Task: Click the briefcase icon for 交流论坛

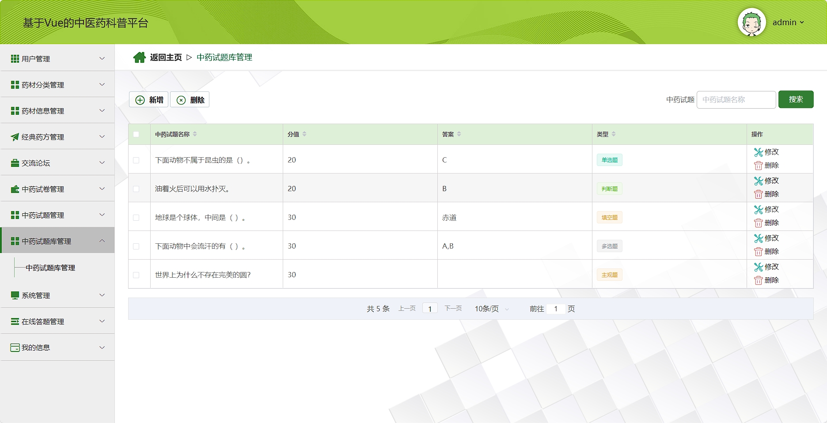Action: 15,163
